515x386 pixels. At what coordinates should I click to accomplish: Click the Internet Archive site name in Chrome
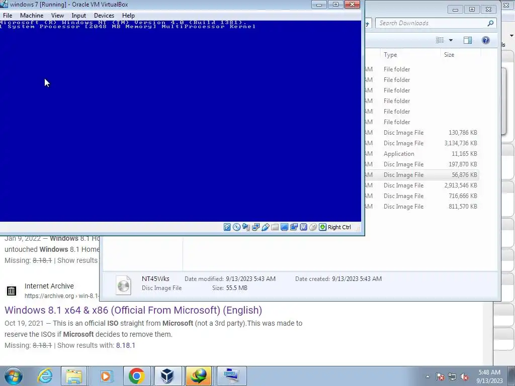[49, 286]
